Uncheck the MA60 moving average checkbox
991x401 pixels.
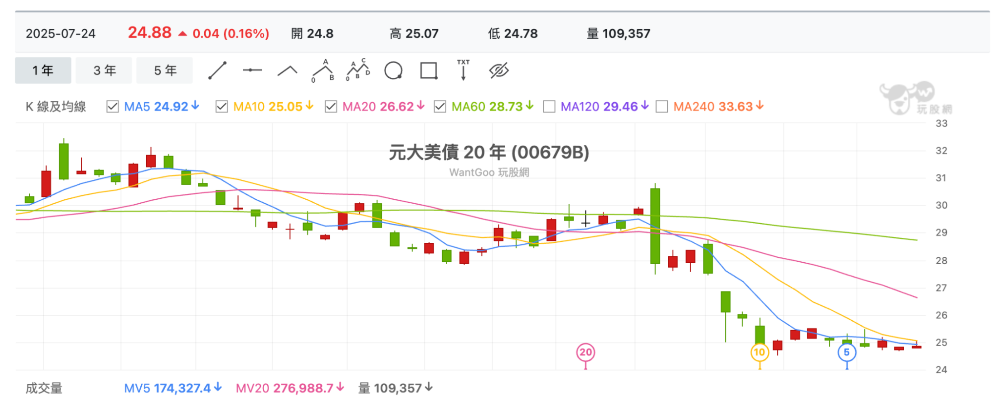pyautogui.click(x=440, y=107)
